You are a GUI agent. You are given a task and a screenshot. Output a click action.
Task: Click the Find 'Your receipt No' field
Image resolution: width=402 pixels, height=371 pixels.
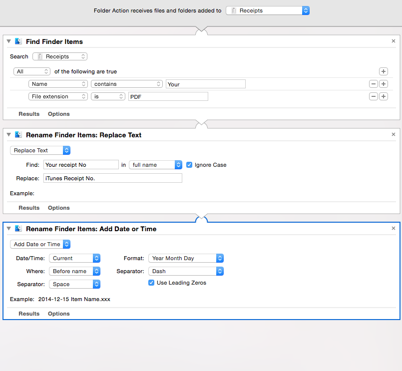click(x=81, y=165)
